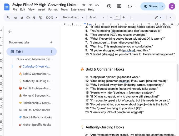Open Tab 1 options menu

51,52
